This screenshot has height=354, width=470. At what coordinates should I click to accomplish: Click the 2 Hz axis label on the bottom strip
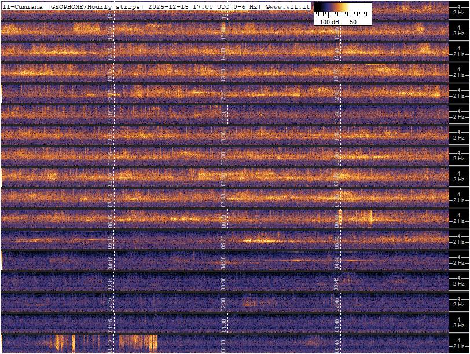tap(460, 346)
